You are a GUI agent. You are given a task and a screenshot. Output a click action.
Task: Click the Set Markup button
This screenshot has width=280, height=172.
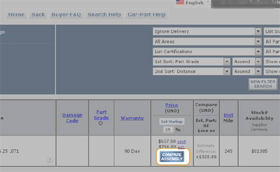pos(172,122)
